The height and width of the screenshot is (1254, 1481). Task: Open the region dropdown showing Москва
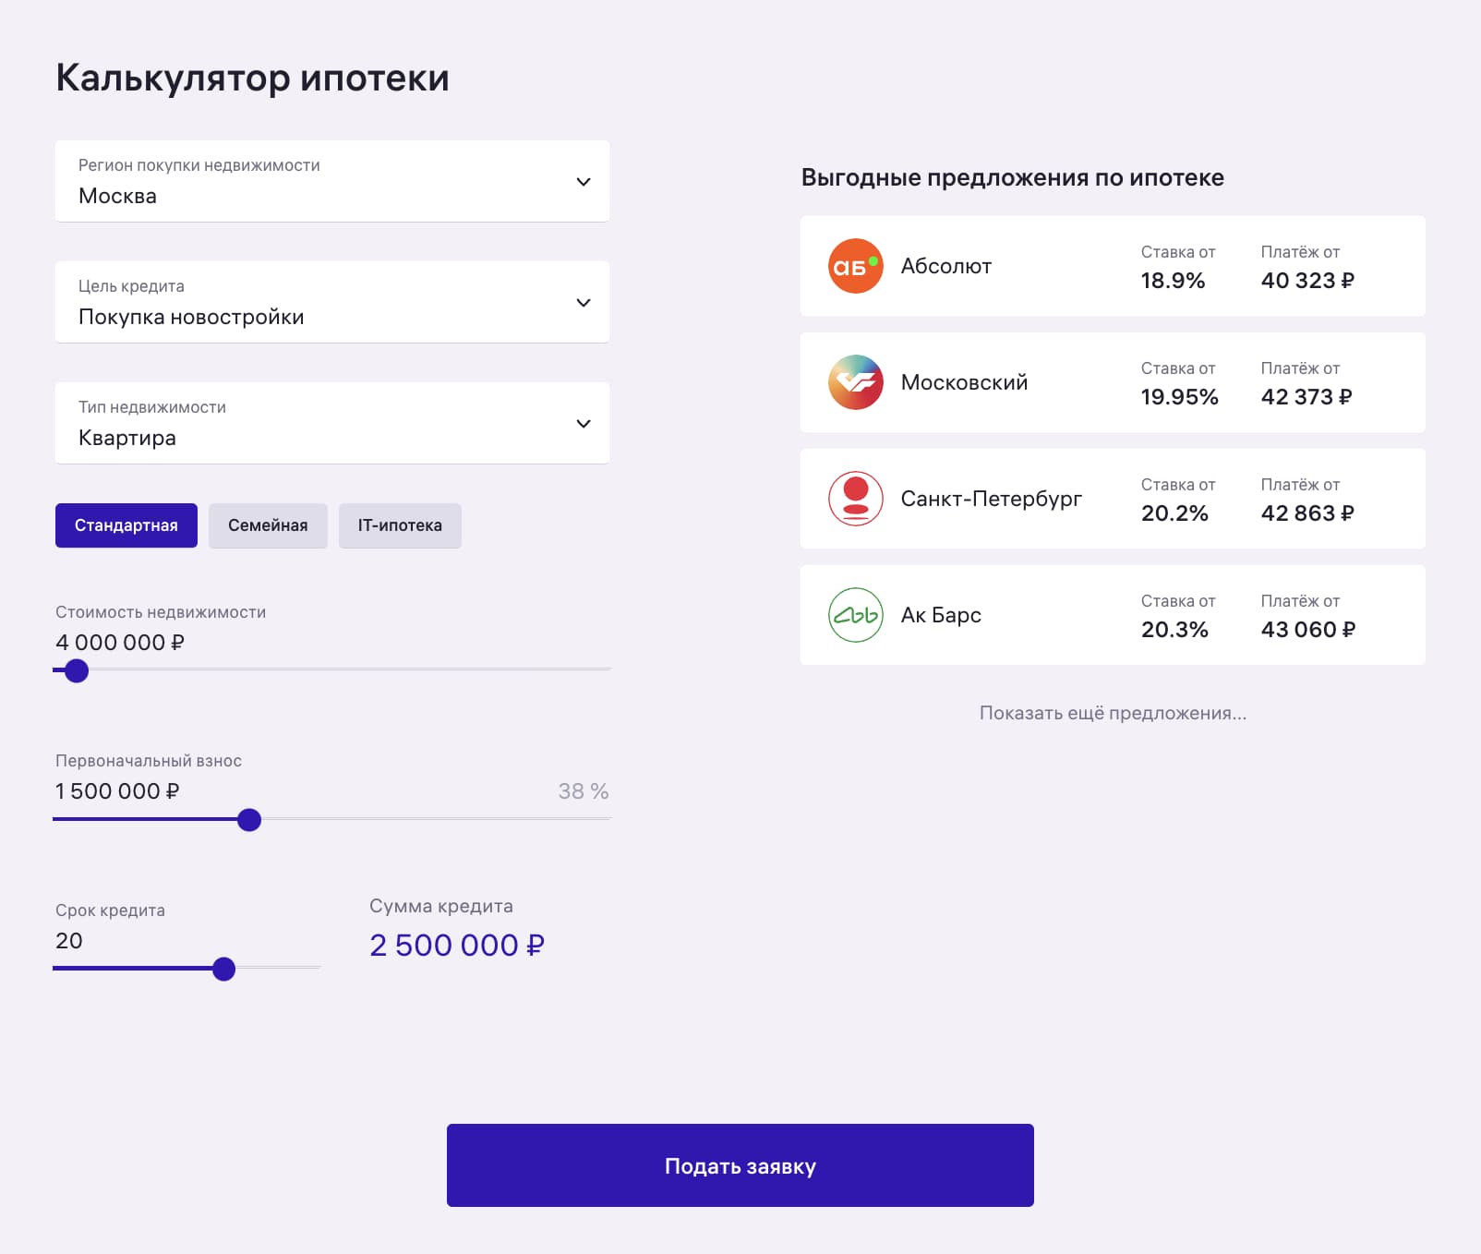332,182
